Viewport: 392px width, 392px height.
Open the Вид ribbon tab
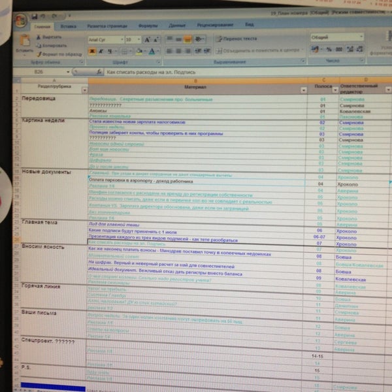point(250,24)
